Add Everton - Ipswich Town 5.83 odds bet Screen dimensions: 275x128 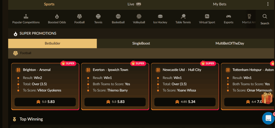[115, 102]
